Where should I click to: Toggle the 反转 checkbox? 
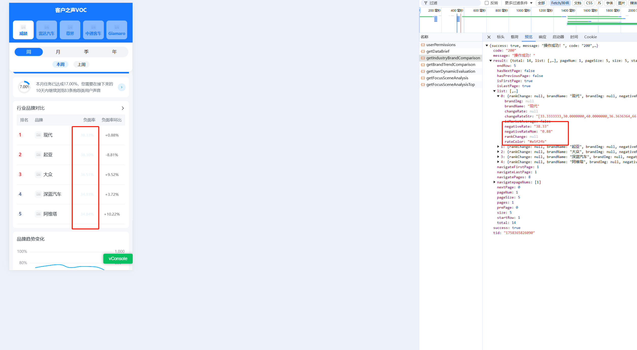click(x=487, y=3)
